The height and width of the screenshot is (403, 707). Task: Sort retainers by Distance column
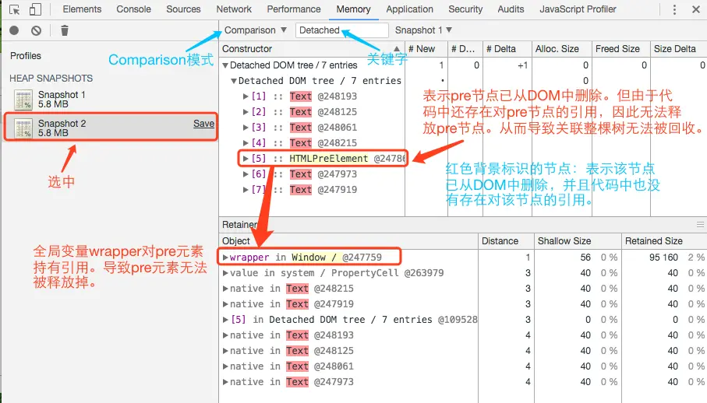[x=506, y=241]
